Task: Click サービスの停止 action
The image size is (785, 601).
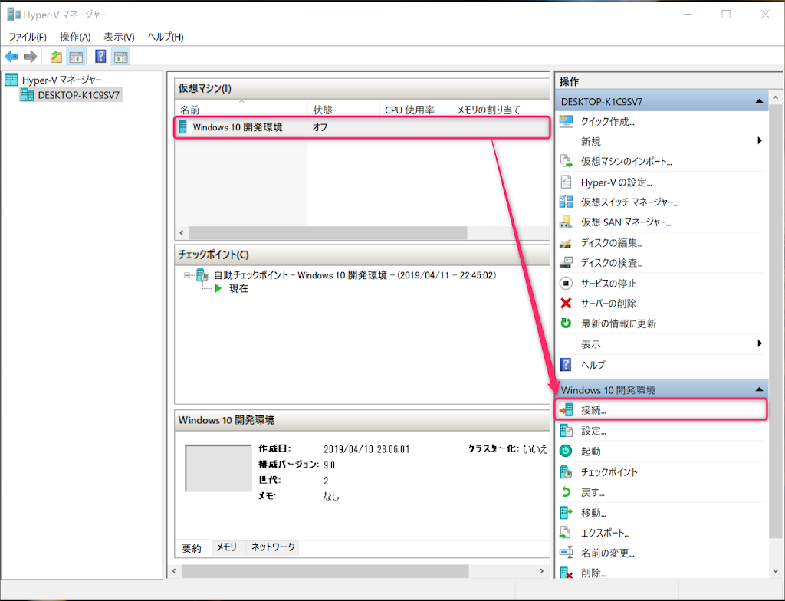Action: (609, 284)
